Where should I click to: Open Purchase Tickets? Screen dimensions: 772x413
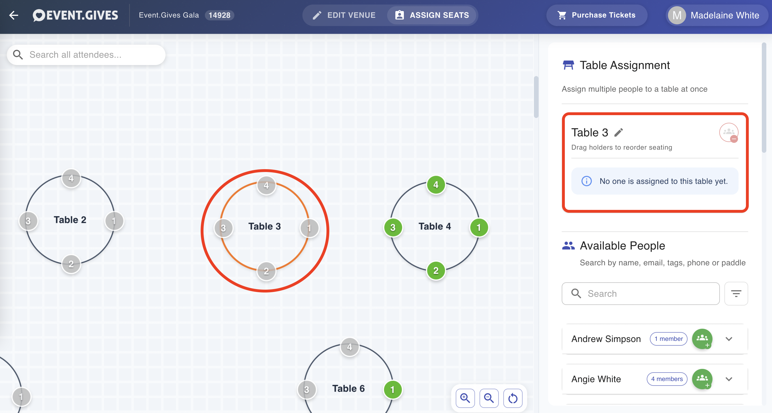pos(596,15)
